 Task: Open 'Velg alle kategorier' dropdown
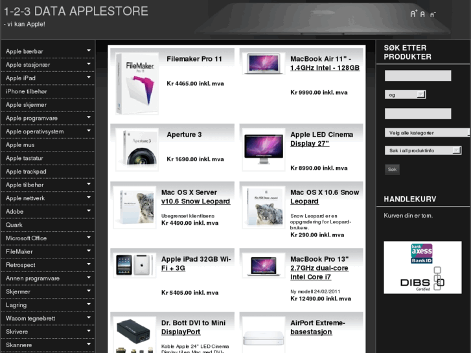coord(427,133)
